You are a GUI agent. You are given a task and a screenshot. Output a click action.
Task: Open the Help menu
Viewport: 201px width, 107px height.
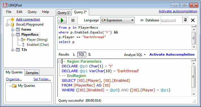click(x=45, y=12)
